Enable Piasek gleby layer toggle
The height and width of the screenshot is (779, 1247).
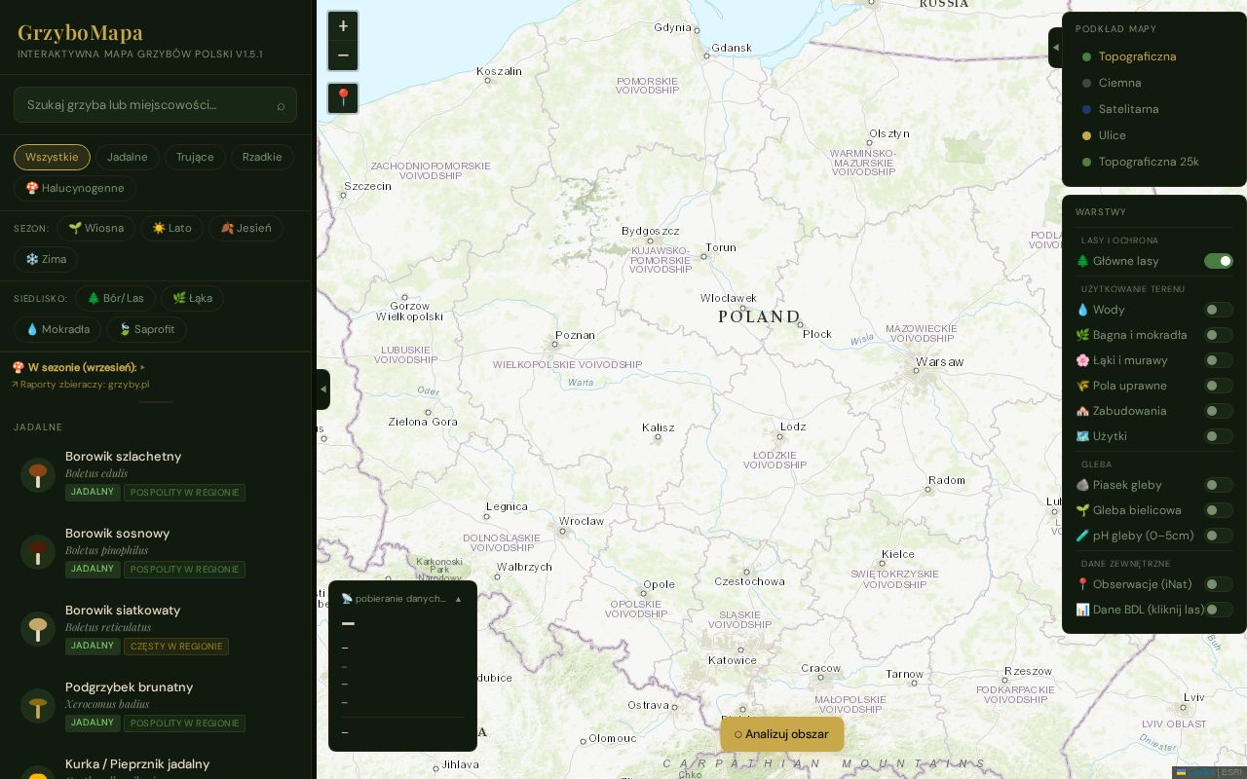click(1219, 485)
